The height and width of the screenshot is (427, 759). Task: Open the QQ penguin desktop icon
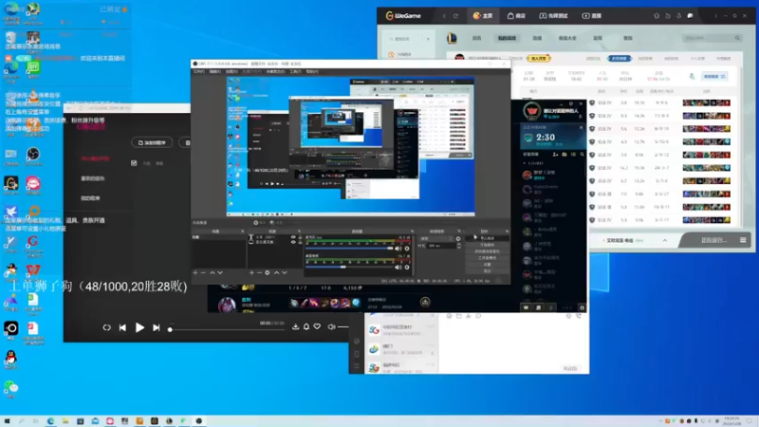(10, 360)
